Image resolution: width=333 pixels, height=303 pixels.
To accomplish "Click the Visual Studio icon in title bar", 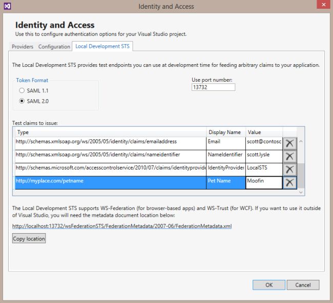I will (x=7, y=6).
